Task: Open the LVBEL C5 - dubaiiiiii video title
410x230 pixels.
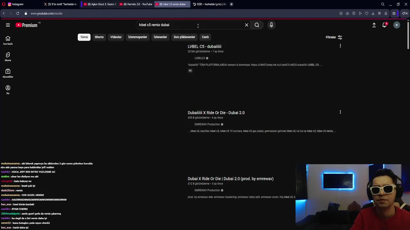Action: [x=204, y=46]
